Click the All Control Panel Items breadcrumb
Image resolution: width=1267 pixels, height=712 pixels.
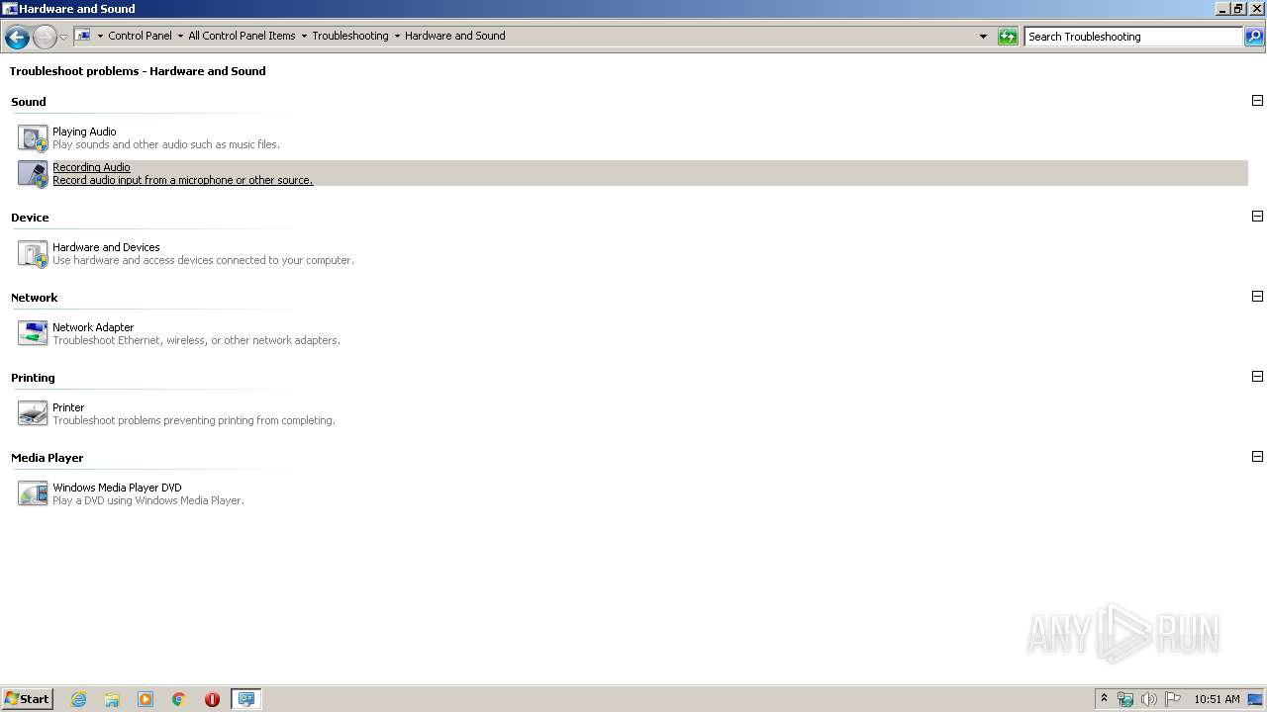(242, 36)
